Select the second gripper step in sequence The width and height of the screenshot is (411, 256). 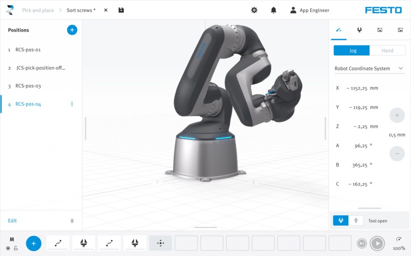click(x=135, y=243)
